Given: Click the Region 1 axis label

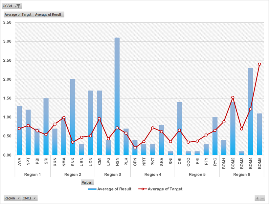Looking at the screenshot, I should pos(33,174).
